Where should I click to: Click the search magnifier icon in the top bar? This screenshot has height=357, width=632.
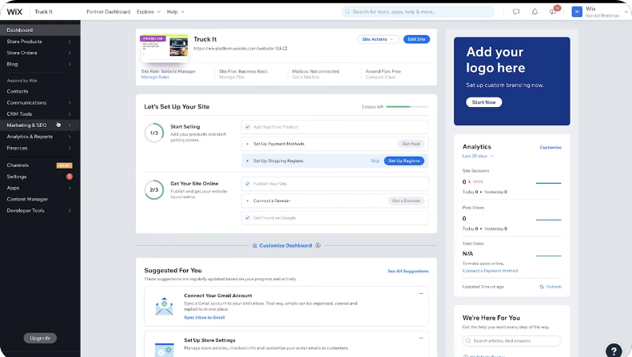point(348,12)
